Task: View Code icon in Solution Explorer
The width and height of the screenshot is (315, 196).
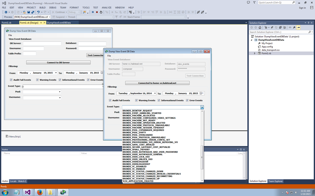Action: [290, 27]
